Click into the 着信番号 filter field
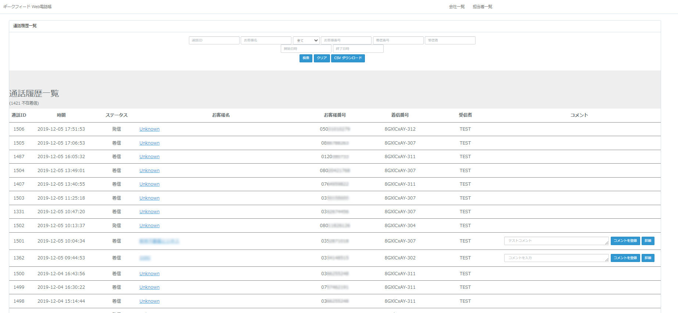Viewport: 678px width, 313px height. 398,40
